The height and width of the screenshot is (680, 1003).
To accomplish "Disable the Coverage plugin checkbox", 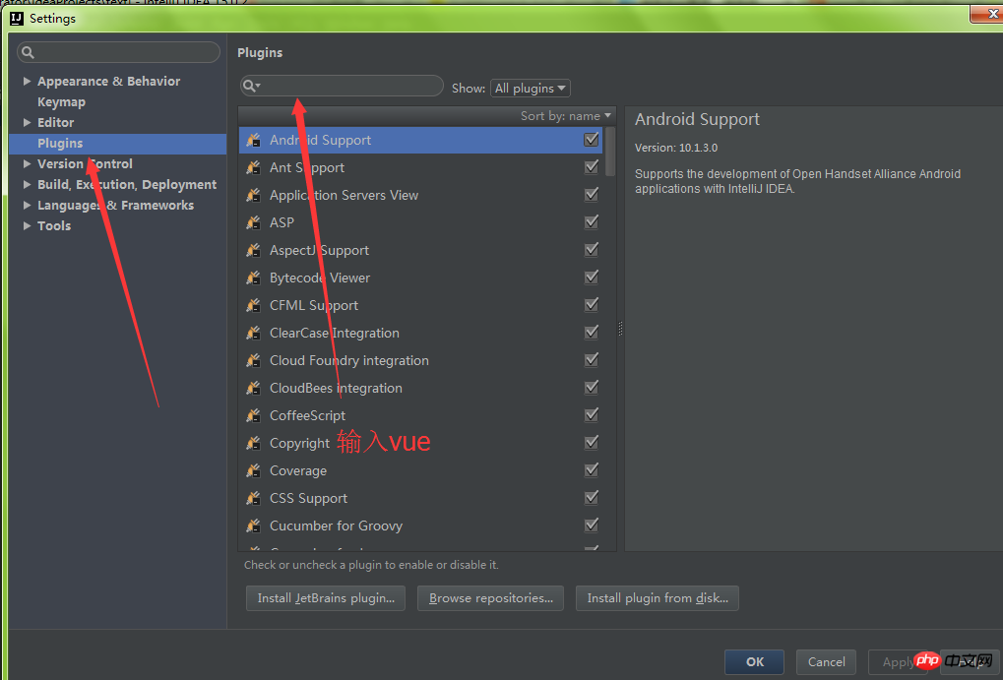I will tap(592, 469).
